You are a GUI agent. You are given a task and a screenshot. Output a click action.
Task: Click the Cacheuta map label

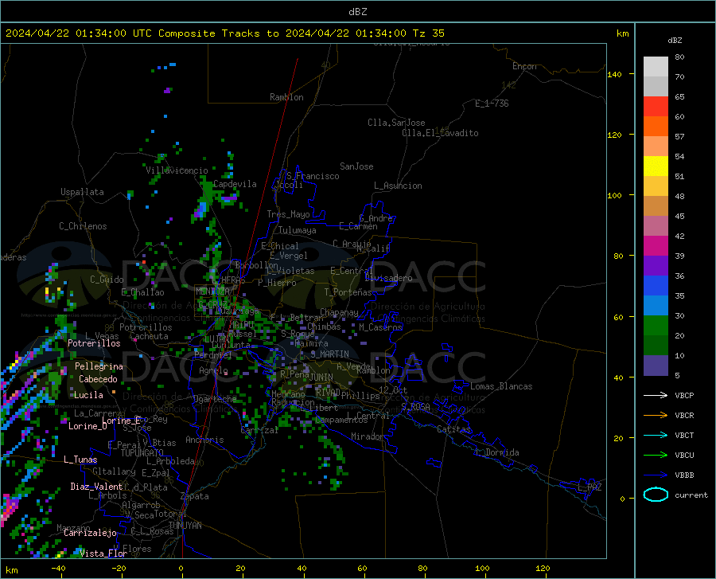pos(149,336)
